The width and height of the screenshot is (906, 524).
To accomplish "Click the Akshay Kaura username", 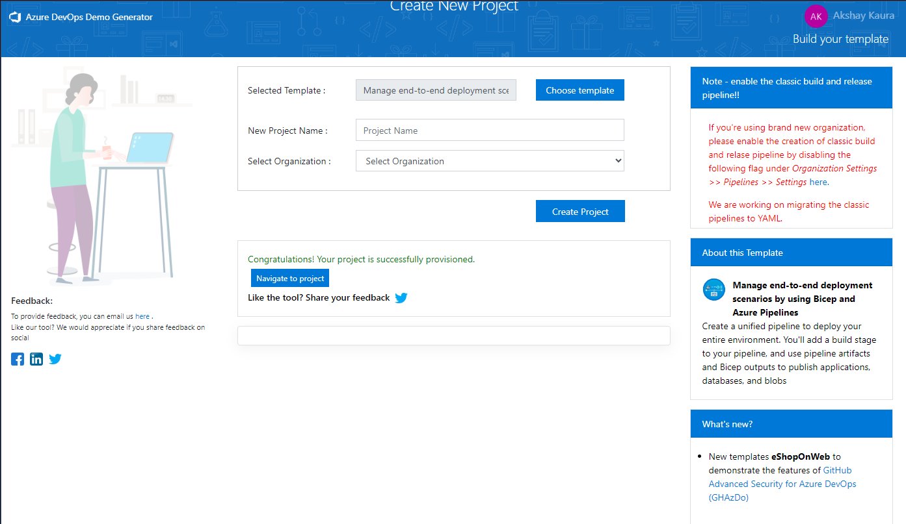I will (864, 15).
